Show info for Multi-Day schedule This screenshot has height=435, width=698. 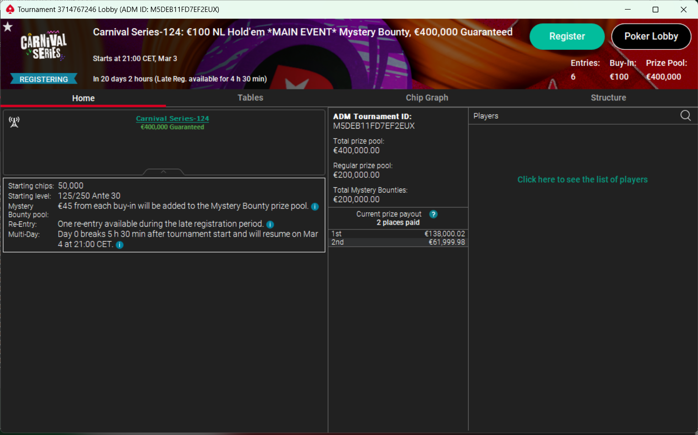tap(120, 245)
